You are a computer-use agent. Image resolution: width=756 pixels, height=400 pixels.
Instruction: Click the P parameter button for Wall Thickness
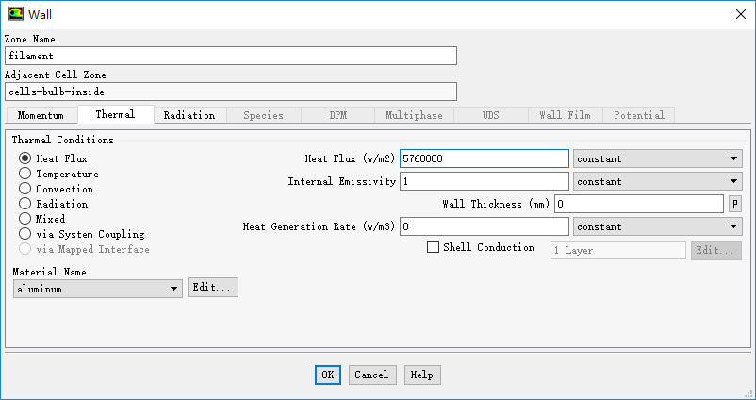[x=734, y=204]
